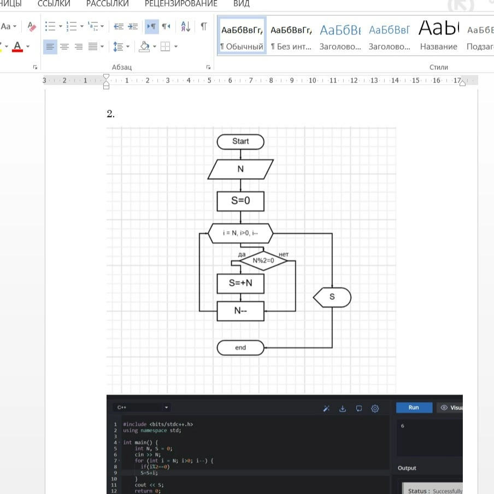This screenshot has height=494, width=494.
Task: Toggle the left align button
Action: [x=50, y=46]
